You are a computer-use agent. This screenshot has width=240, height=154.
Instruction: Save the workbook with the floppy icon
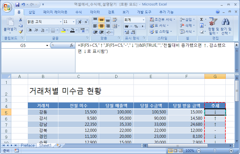(17, 5)
